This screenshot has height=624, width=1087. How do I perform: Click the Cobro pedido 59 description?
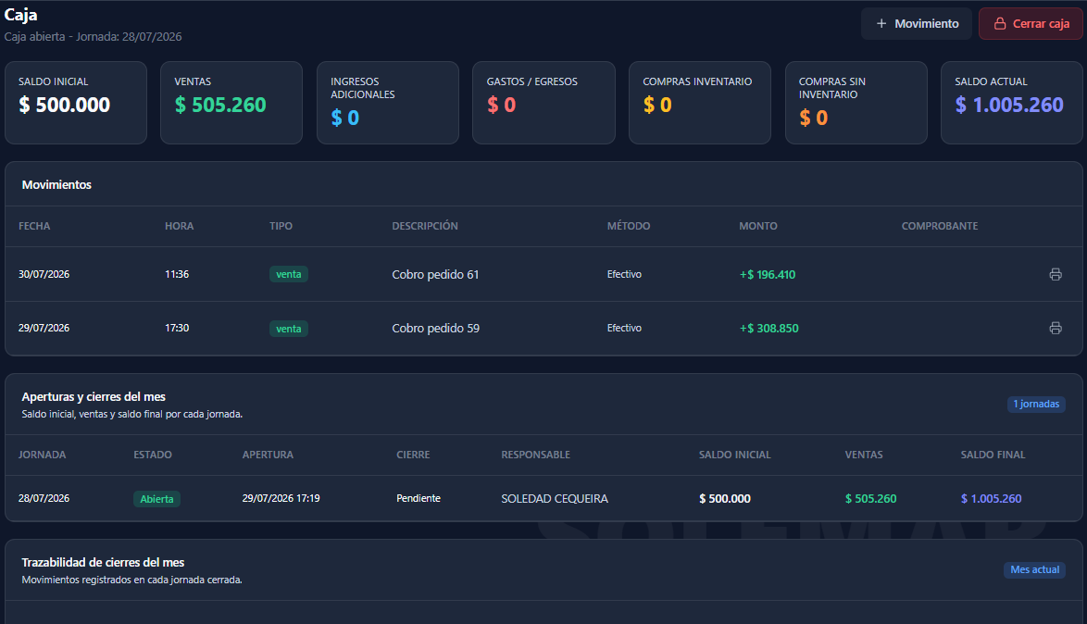(x=435, y=328)
